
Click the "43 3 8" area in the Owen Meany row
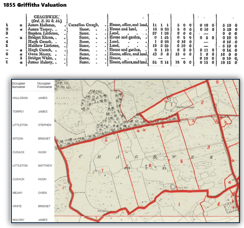[x=161, y=54]
